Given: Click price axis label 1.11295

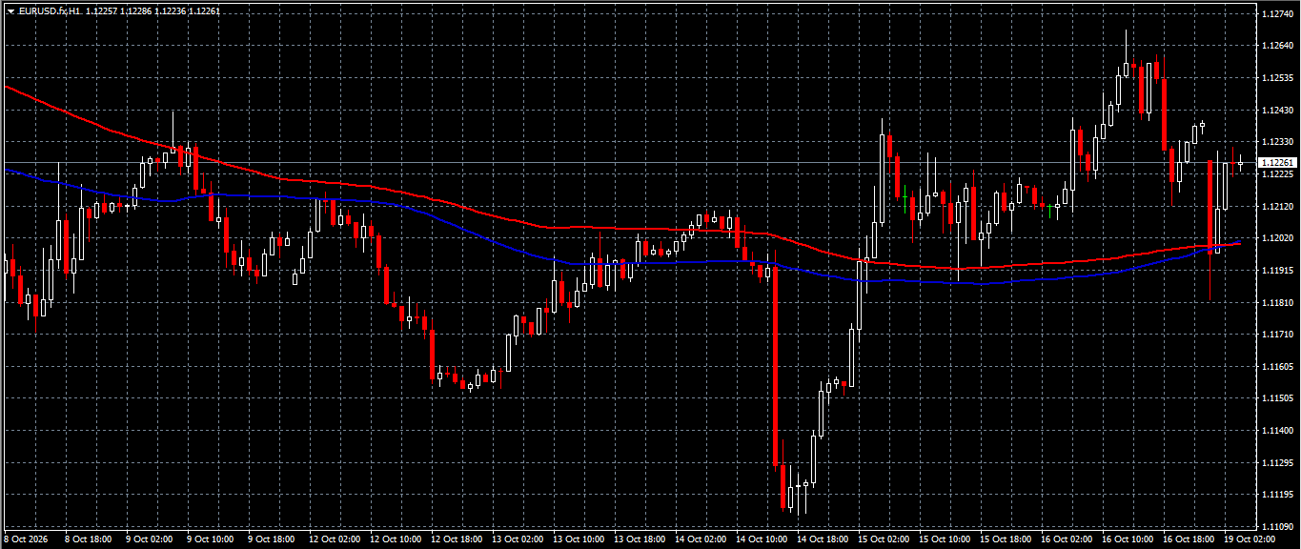Looking at the screenshot, I should click(1276, 462).
